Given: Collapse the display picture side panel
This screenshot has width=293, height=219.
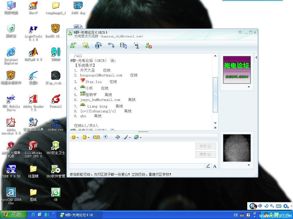Looking at the screenshot, I should (x=256, y=58).
